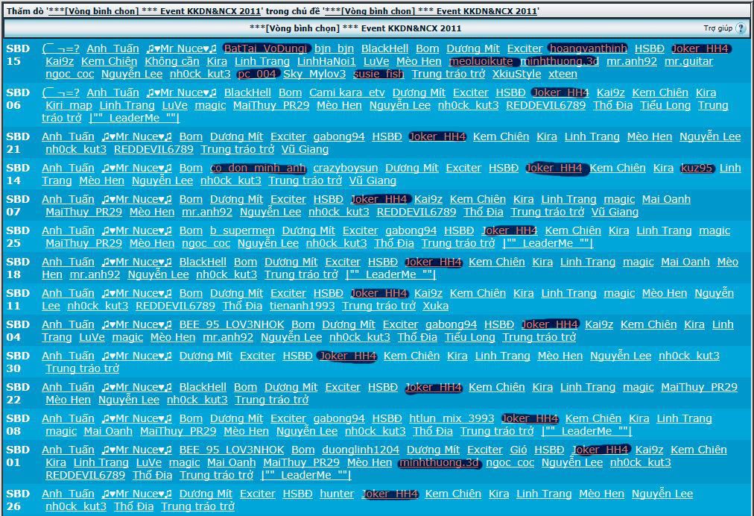Open Xuka's profile in SBD 11
754x516 pixels.
tap(435, 306)
